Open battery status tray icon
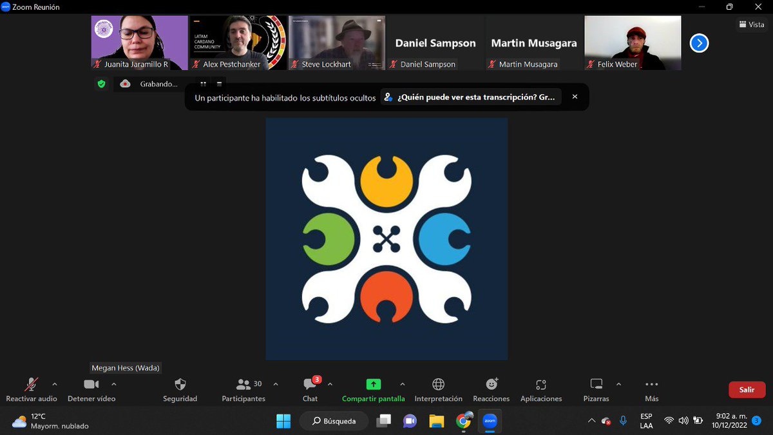 pyautogui.click(x=698, y=421)
